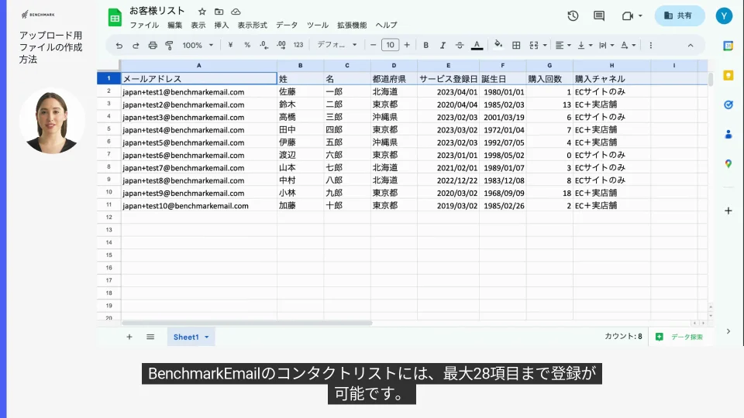Image resolution: width=744 pixels, height=418 pixels.
Task: Hide side panel chevron at bottom right
Action: click(x=728, y=331)
